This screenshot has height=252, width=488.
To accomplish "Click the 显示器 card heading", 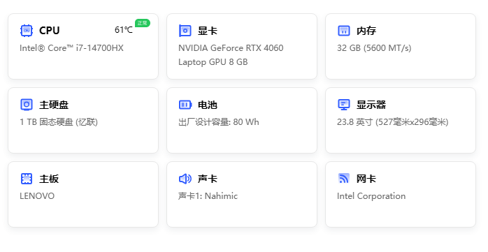I will pos(371,105).
